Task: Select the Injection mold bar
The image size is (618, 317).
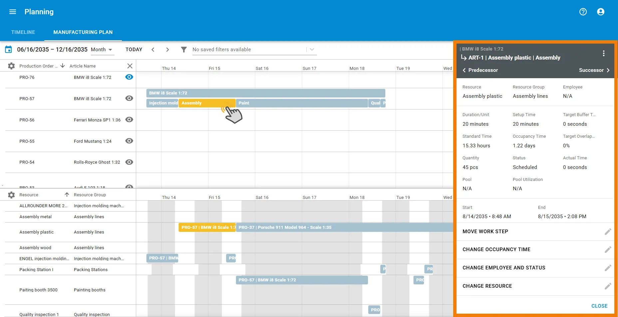Action: tap(162, 103)
